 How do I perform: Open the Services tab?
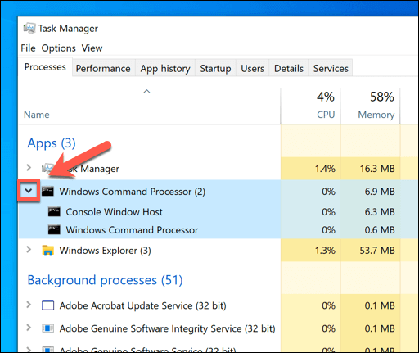[331, 68]
